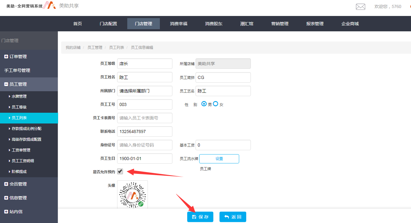Open 存款提成比例分配 in the sidebar
This screenshot has height=223, width=411.
coord(29,129)
